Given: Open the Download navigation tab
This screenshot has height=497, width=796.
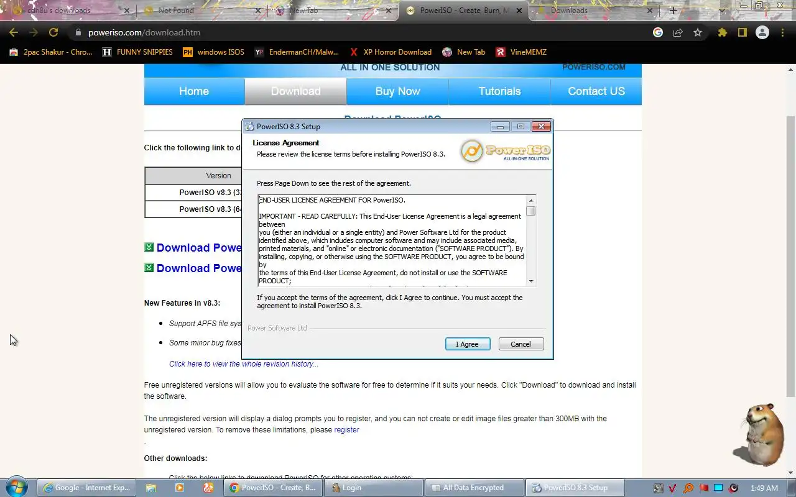Looking at the screenshot, I should pos(296,91).
